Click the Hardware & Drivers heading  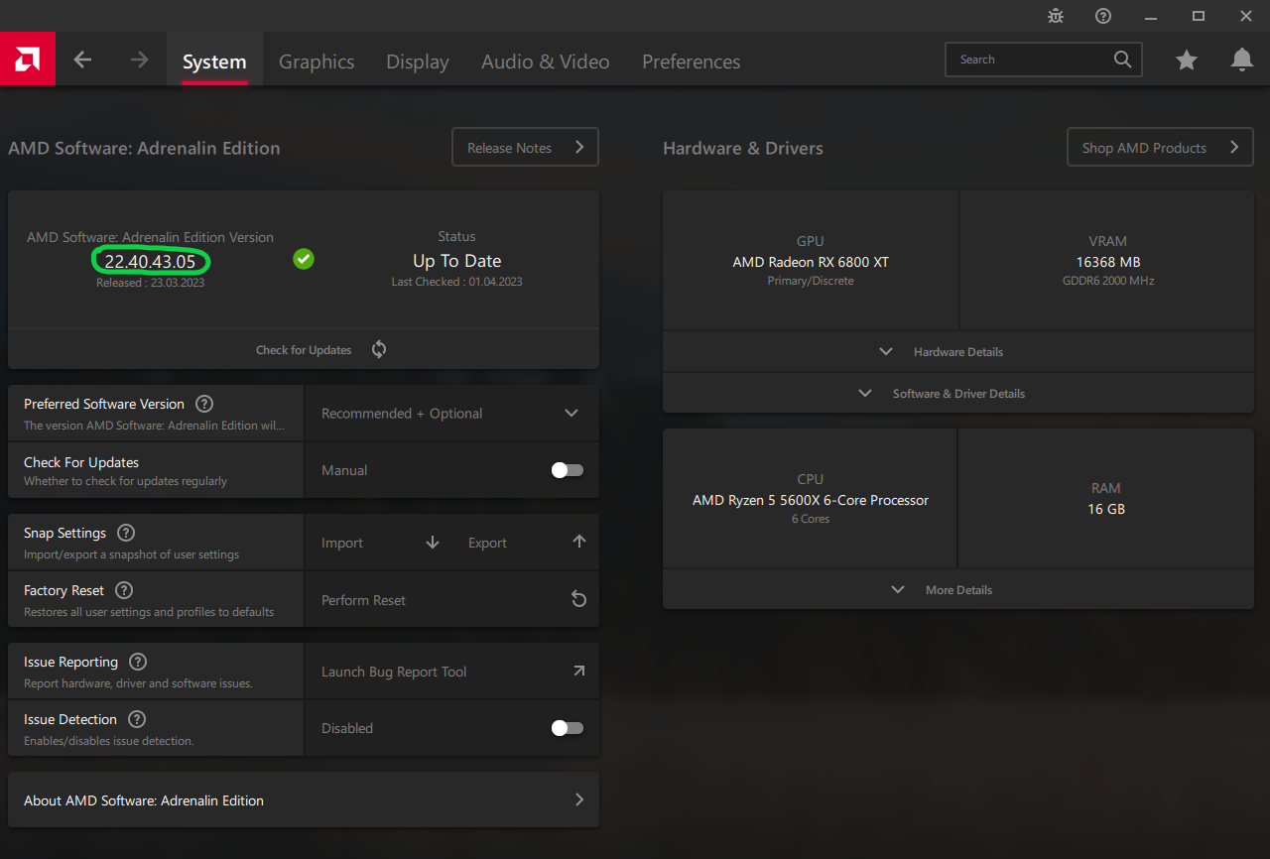tap(743, 148)
